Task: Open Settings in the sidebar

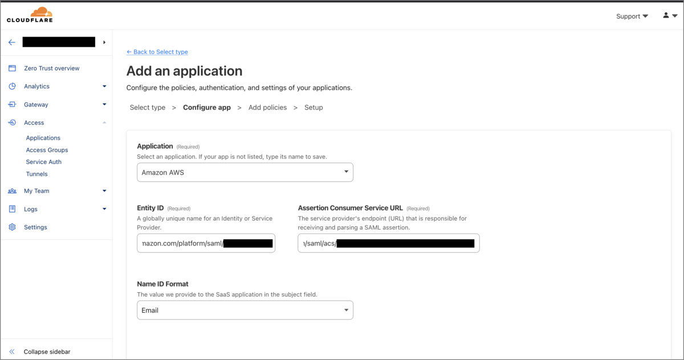Action: click(x=35, y=227)
